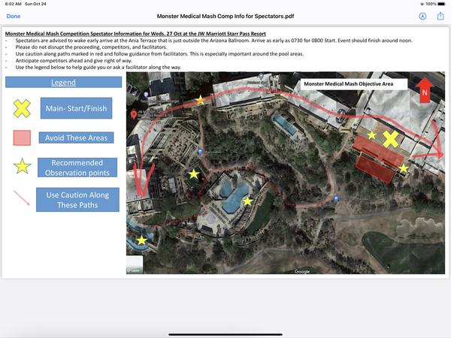
Task: Click the star beside the pool
Action: 248,201
